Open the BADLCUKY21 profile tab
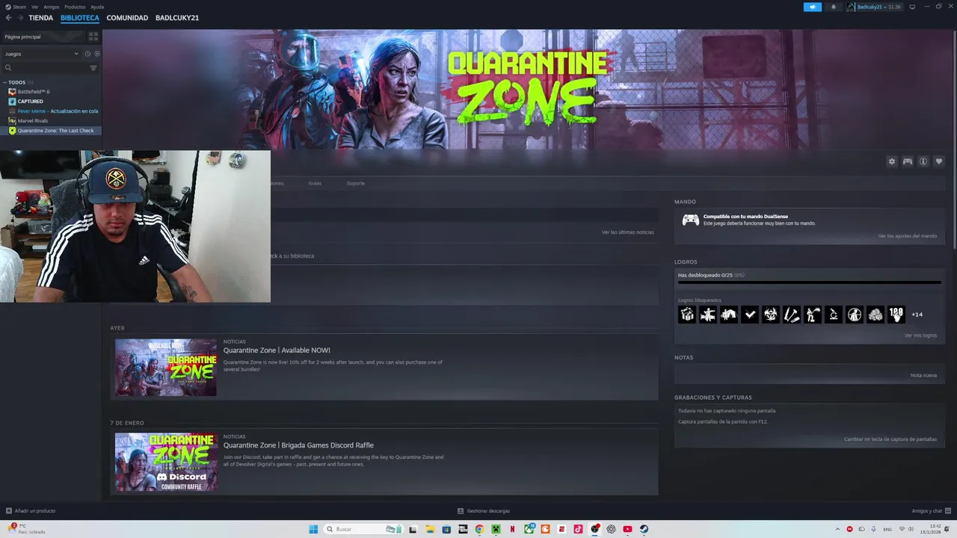 (177, 18)
